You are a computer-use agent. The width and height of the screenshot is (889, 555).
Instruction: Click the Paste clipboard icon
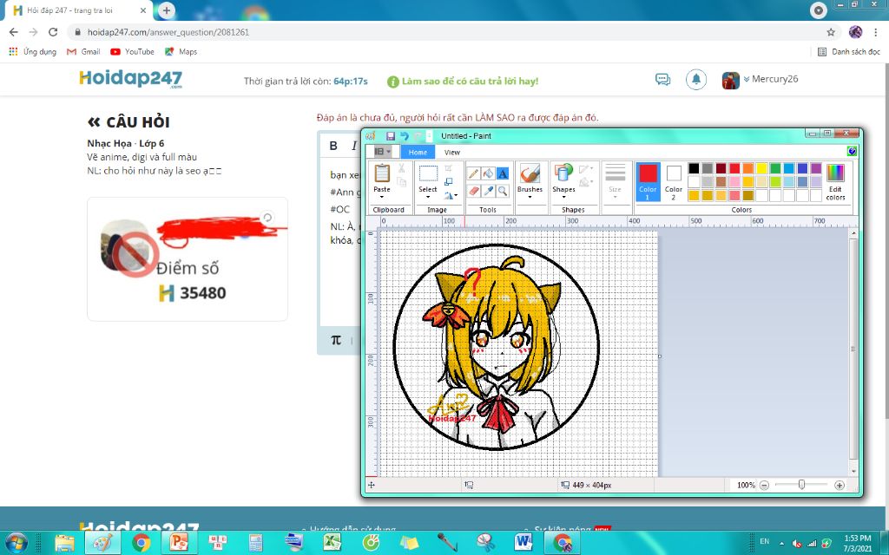[x=382, y=173]
